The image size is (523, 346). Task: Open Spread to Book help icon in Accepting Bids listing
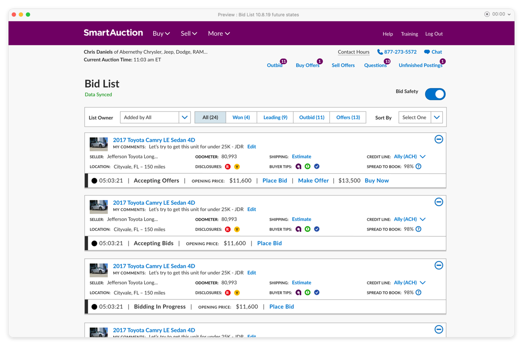point(418,229)
